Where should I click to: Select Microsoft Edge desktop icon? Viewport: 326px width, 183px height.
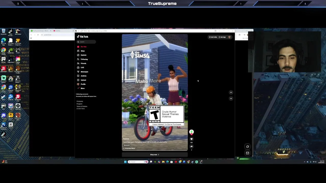tap(4, 42)
